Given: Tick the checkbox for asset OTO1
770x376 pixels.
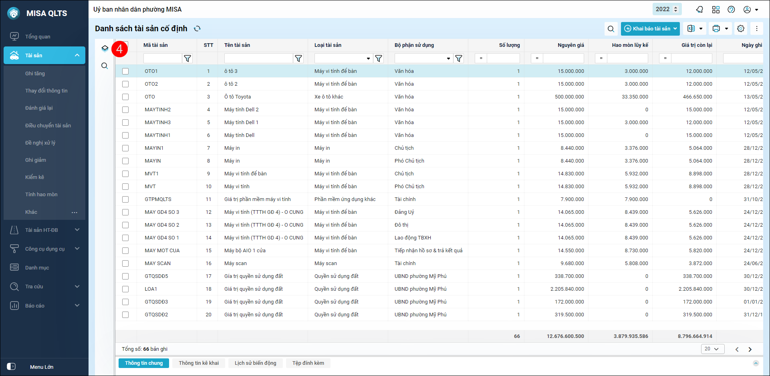Looking at the screenshot, I should click(125, 71).
